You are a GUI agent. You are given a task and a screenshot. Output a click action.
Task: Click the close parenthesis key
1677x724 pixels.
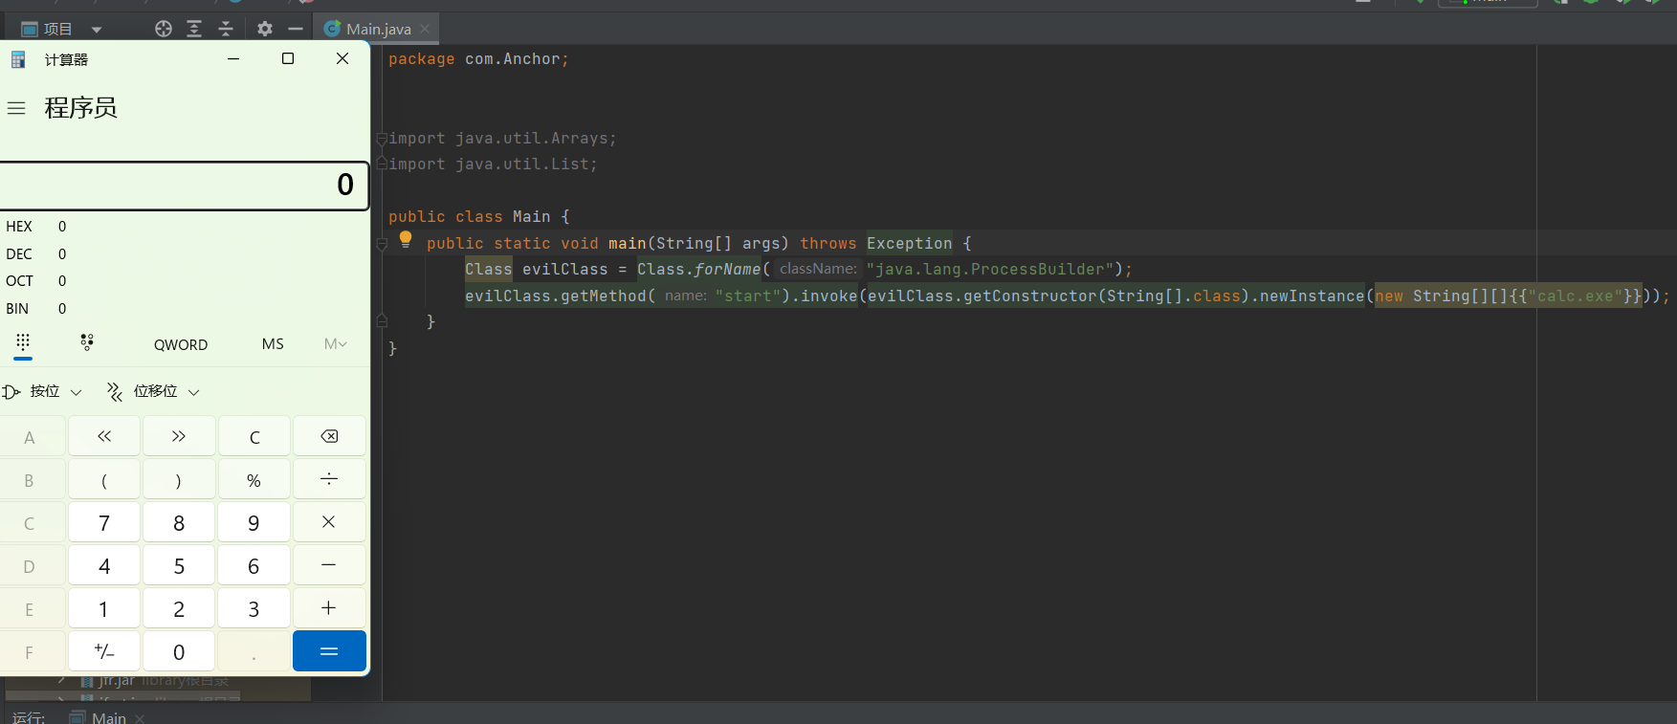click(179, 479)
